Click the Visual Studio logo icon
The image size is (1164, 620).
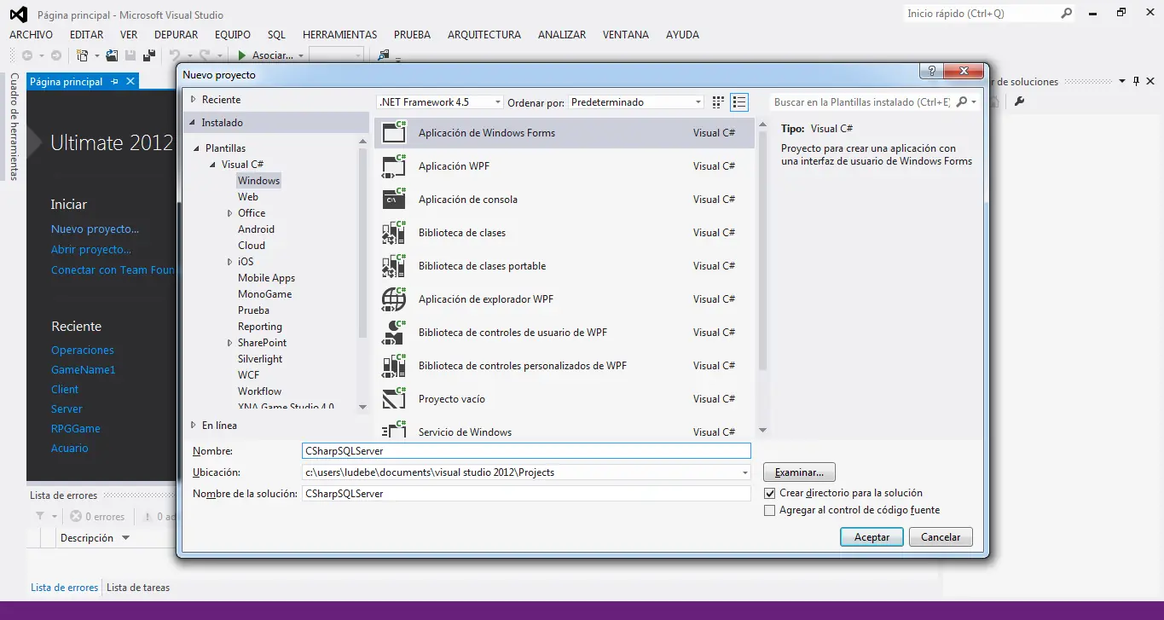(x=18, y=14)
